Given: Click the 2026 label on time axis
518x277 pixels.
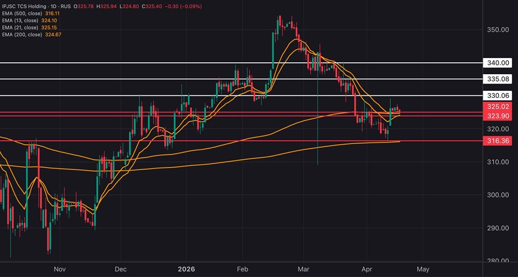Looking at the screenshot, I should coord(186,268).
